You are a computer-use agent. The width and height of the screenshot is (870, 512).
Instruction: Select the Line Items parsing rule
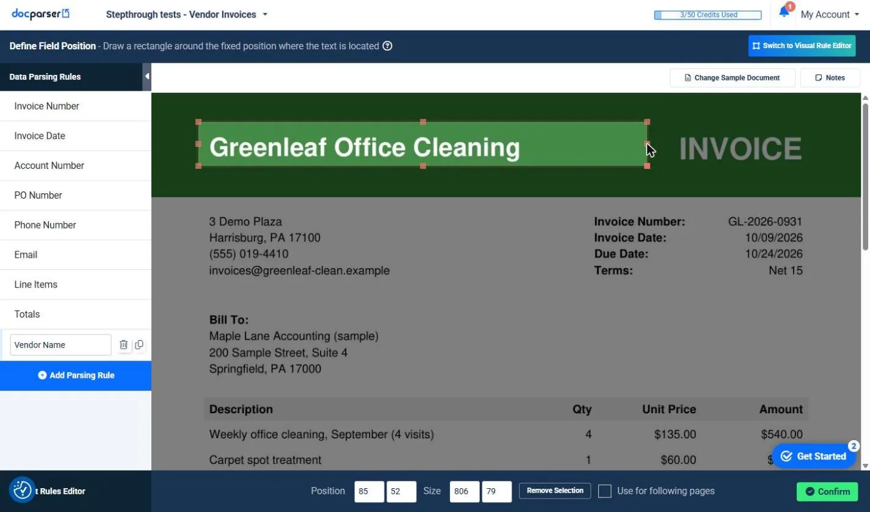76,285
